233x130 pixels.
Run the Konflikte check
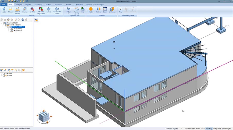coord(32,10)
